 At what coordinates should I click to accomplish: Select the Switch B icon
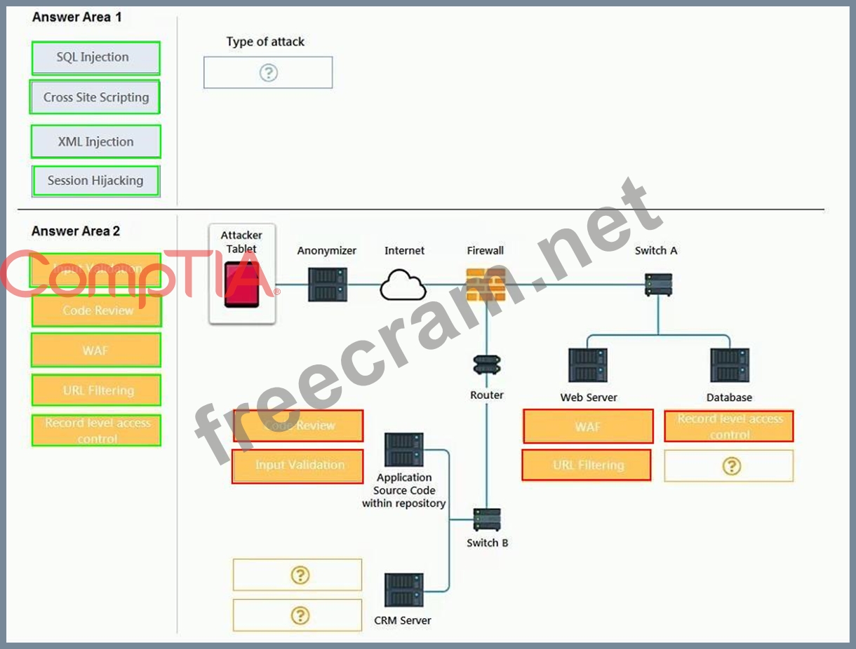click(x=487, y=520)
